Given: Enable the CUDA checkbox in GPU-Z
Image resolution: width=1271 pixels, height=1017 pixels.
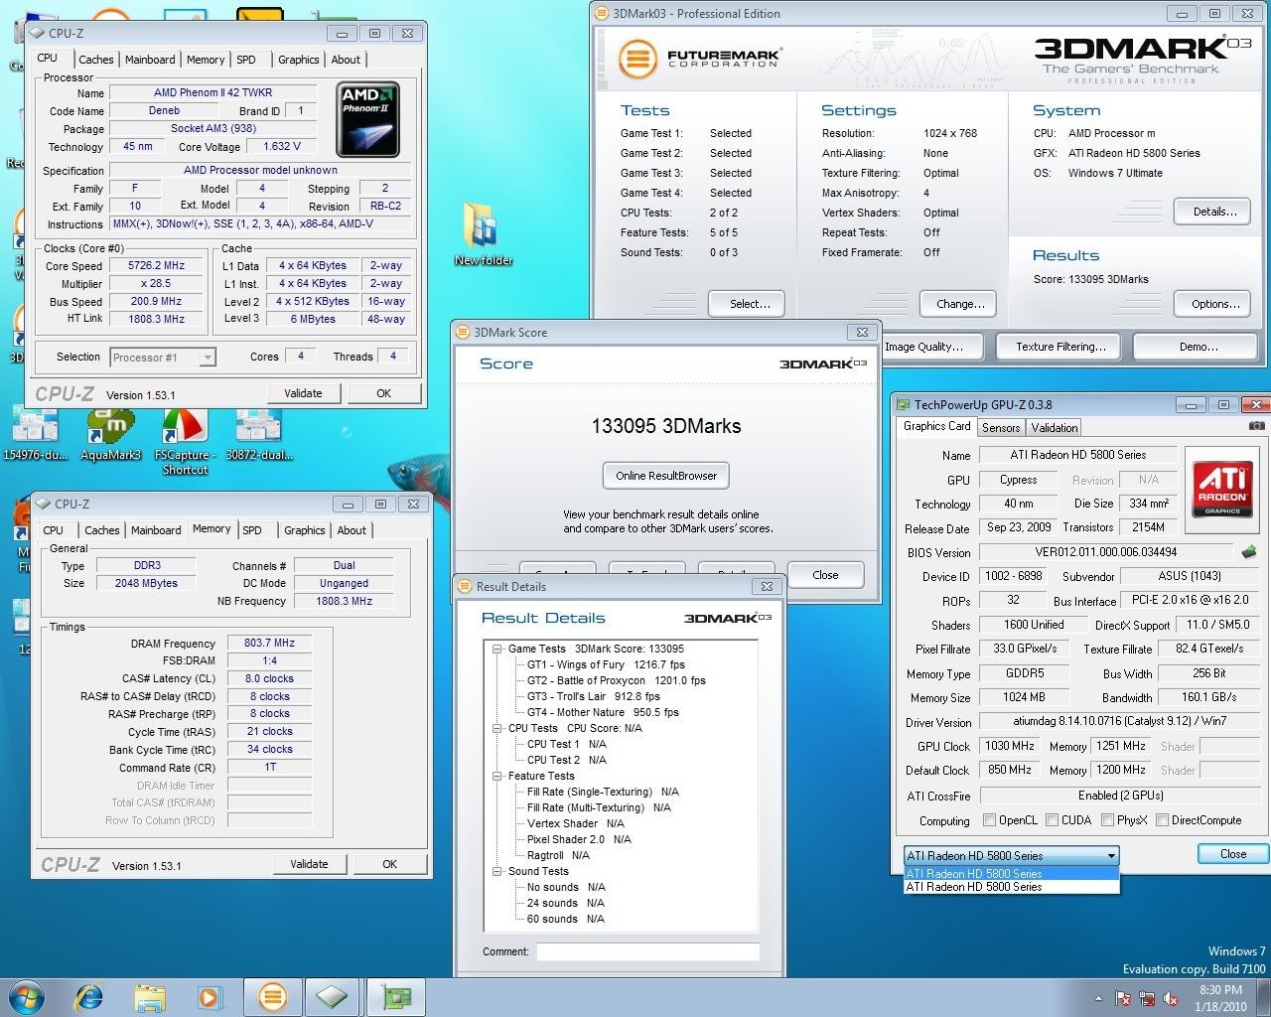Looking at the screenshot, I should pos(1052,820).
